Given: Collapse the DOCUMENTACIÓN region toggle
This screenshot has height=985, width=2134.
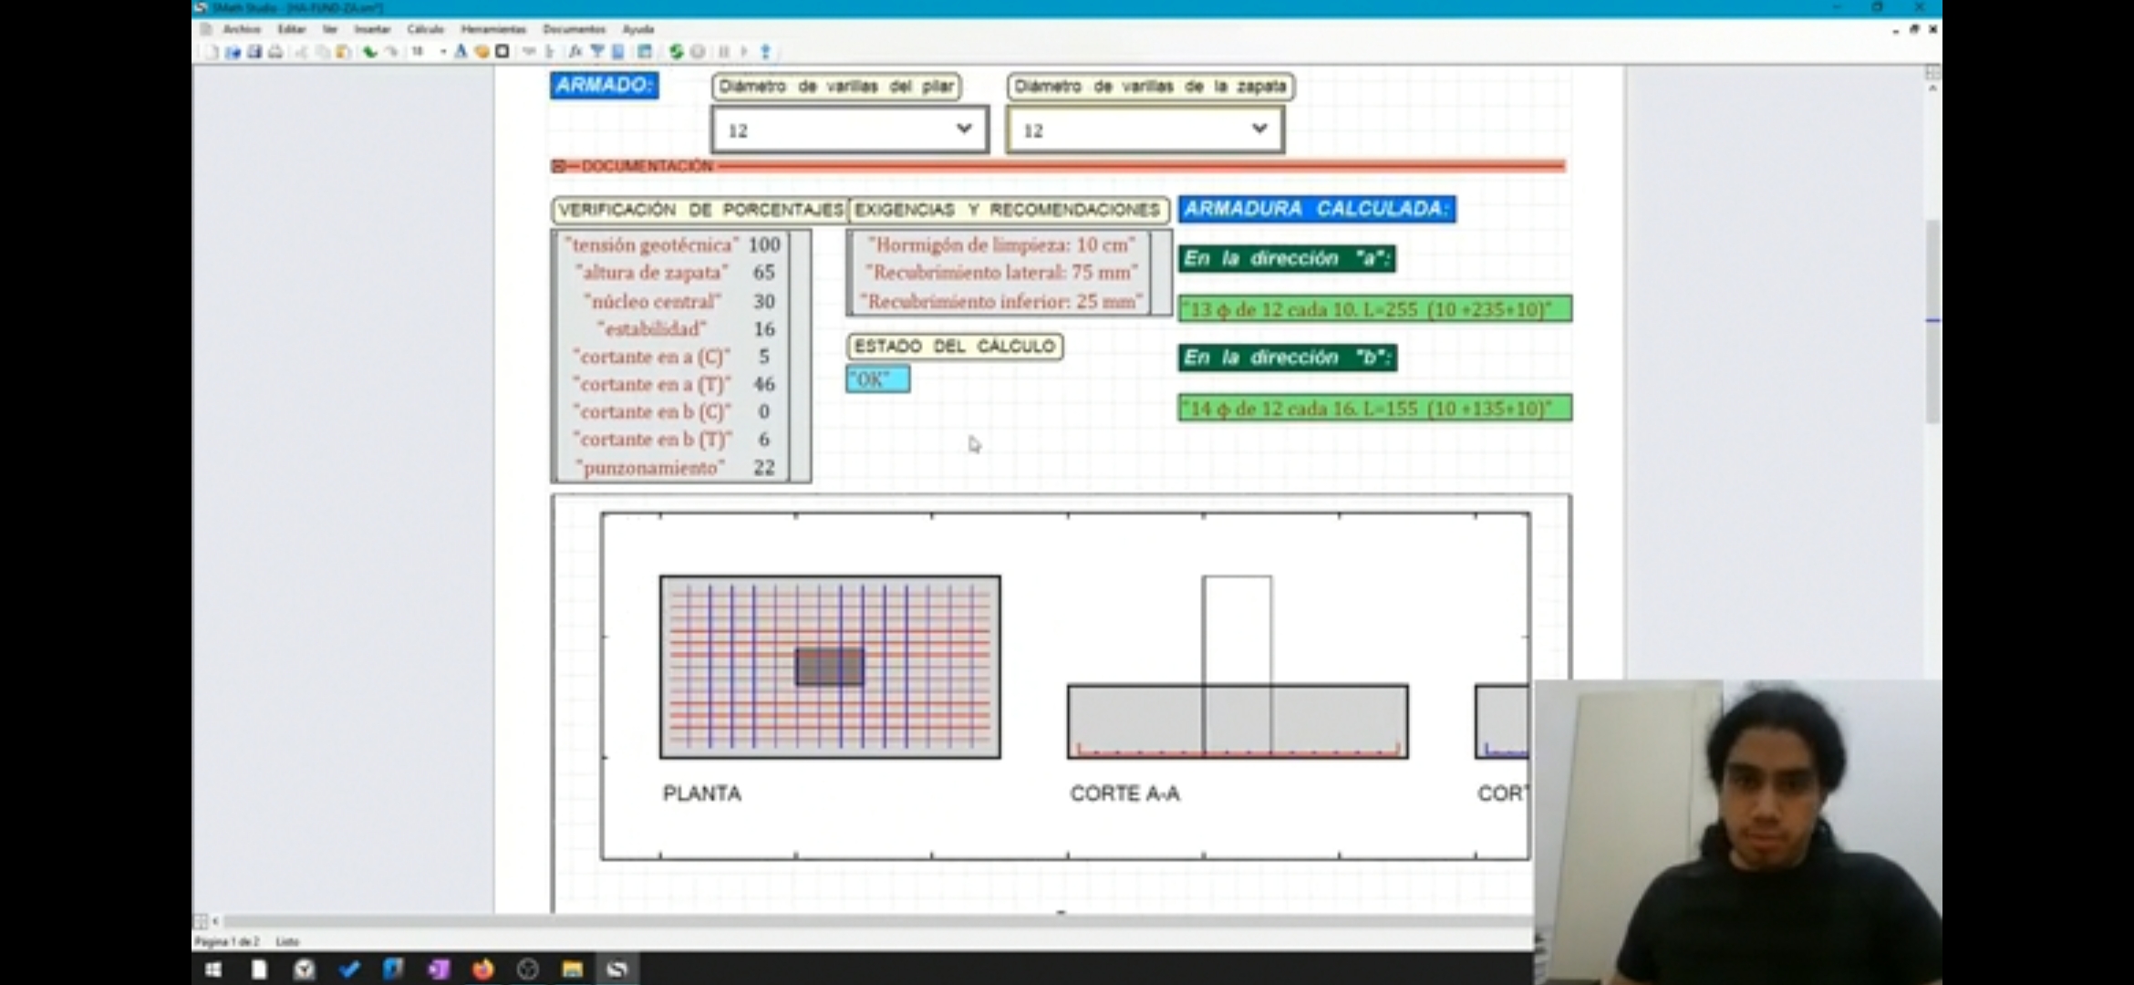Looking at the screenshot, I should pos(558,166).
